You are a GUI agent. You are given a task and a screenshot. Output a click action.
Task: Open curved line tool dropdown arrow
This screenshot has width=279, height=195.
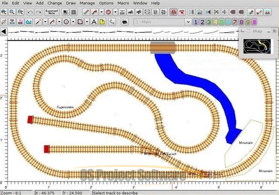click(59, 22)
